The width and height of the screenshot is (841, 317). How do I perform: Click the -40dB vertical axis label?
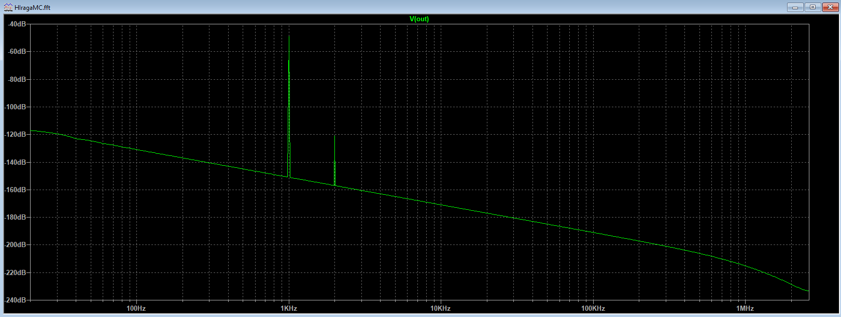coord(17,24)
